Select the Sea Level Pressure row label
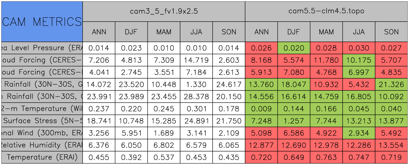 tap(42, 48)
